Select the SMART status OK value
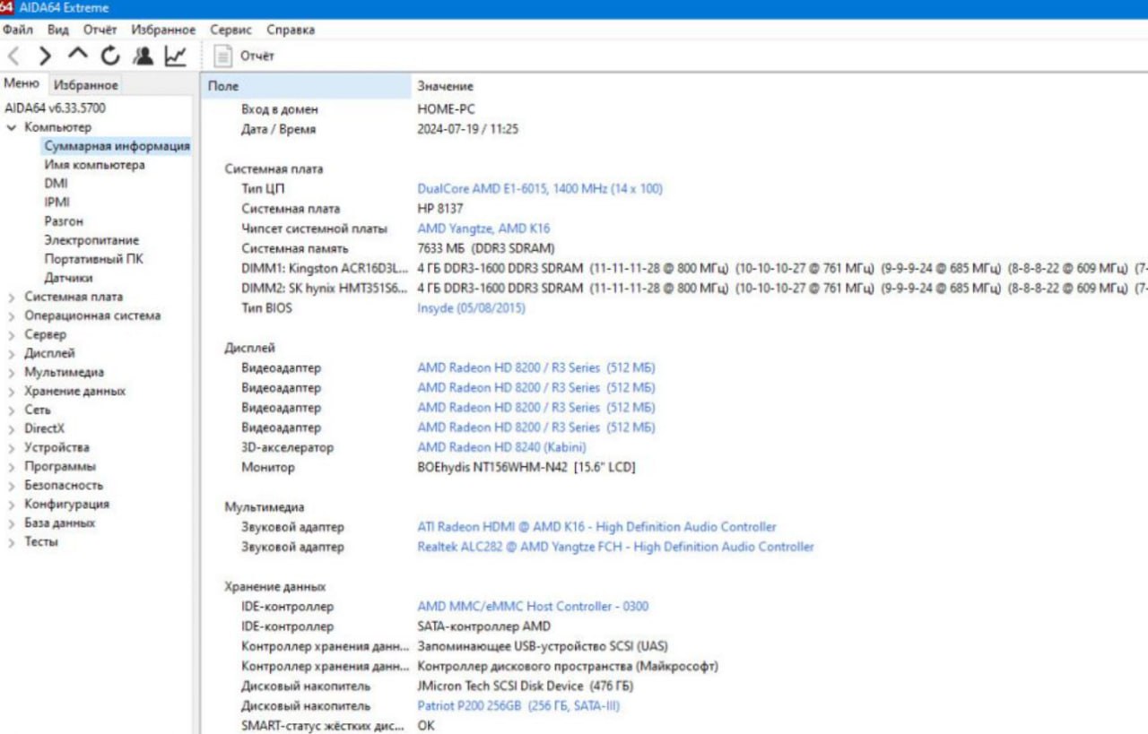The width and height of the screenshot is (1148, 734). pyautogui.click(x=426, y=725)
